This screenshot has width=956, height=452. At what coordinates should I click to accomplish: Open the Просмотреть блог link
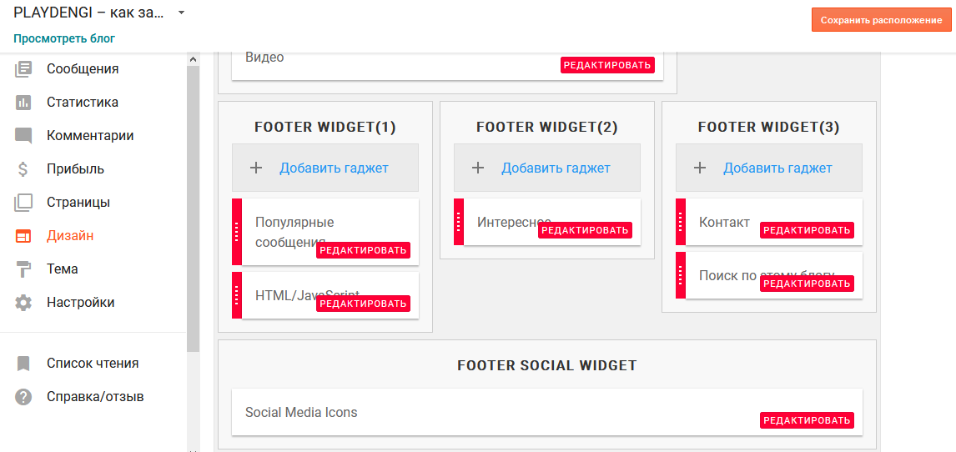64,38
